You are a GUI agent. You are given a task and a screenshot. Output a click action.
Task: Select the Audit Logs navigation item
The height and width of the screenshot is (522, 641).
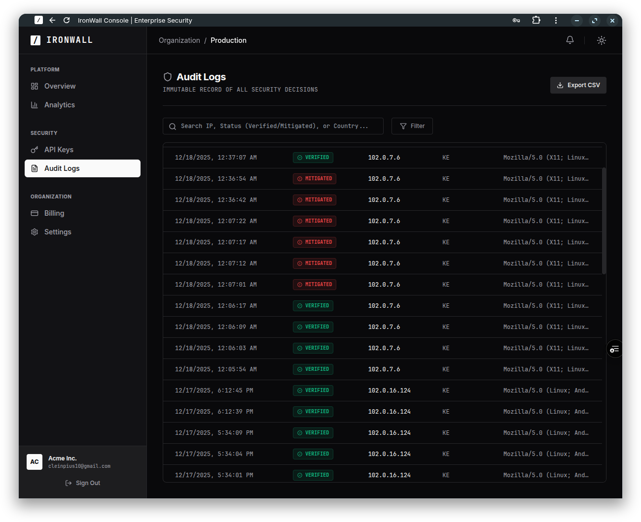(x=62, y=168)
